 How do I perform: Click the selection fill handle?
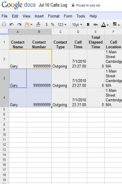point(52,107)
